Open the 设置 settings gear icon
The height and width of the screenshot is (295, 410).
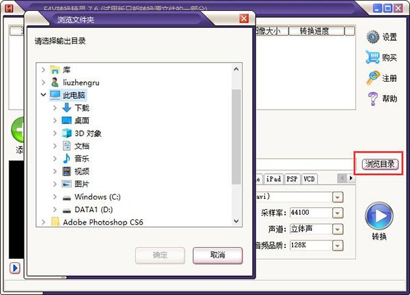372,37
